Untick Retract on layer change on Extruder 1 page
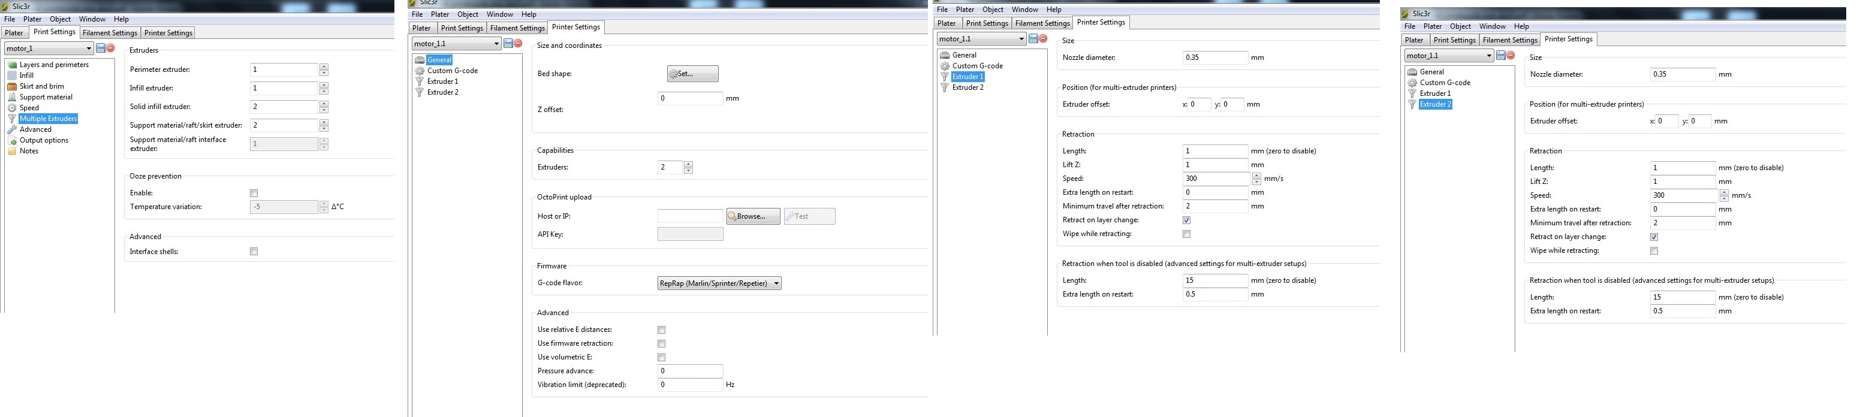Image resolution: width=1863 pixels, height=417 pixels. [x=1186, y=220]
